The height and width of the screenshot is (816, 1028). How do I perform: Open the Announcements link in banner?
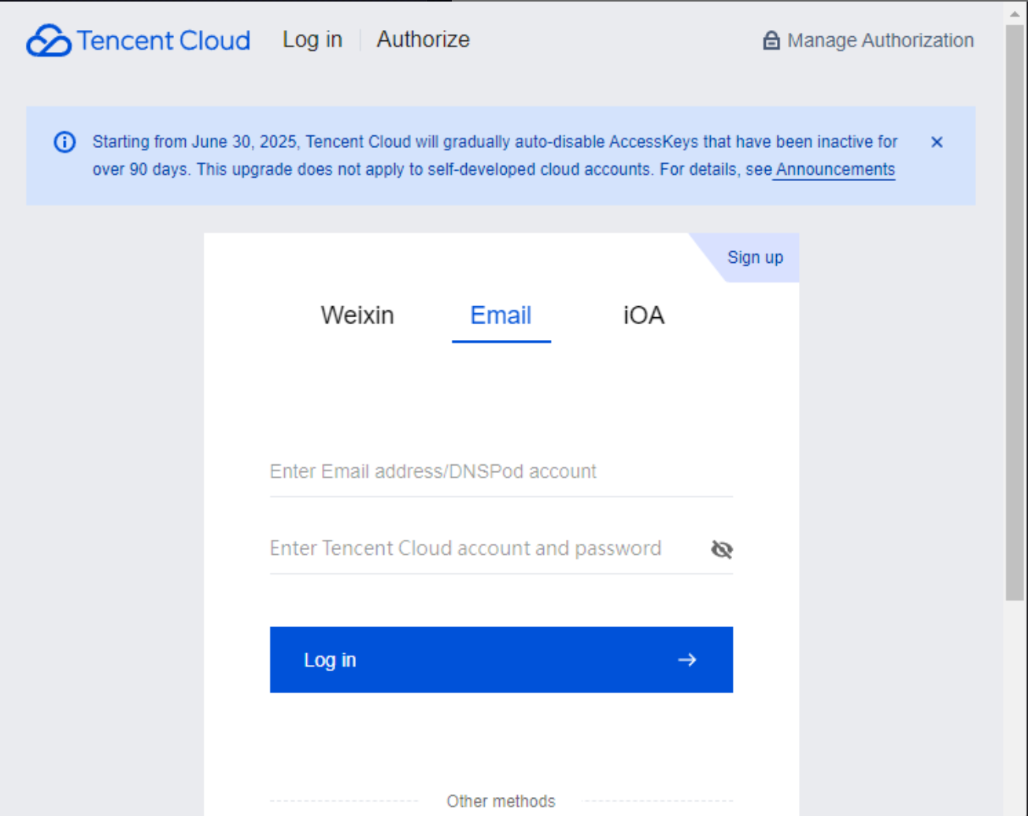pyautogui.click(x=835, y=169)
